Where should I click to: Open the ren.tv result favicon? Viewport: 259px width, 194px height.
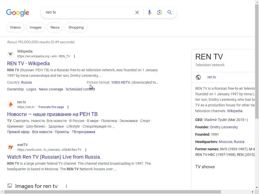(x=11, y=105)
